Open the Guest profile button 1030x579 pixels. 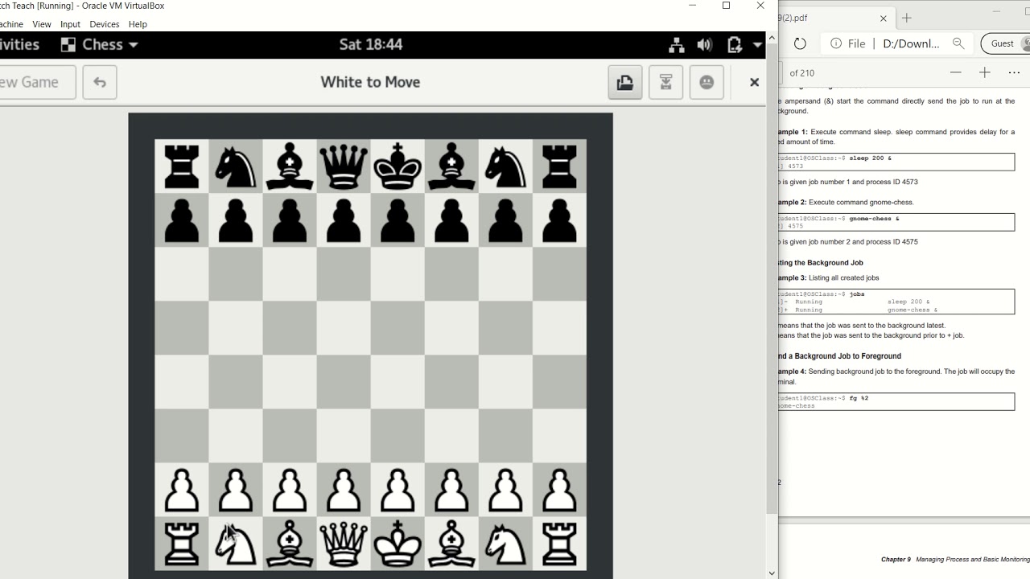tap(1004, 43)
